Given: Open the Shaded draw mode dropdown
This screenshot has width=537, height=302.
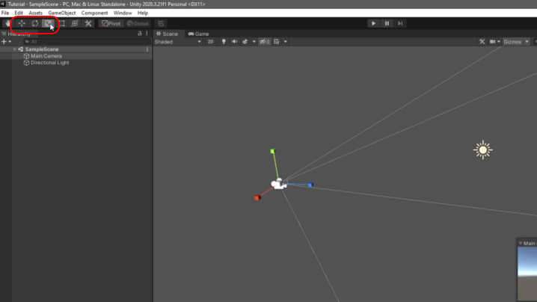Looking at the screenshot, I should (178, 42).
